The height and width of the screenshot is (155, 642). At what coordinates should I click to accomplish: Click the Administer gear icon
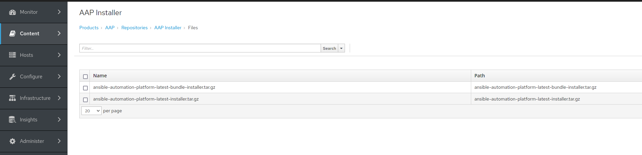point(12,141)
